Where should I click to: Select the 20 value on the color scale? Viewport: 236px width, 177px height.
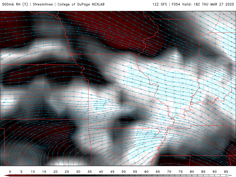click(x=55, y=172)
